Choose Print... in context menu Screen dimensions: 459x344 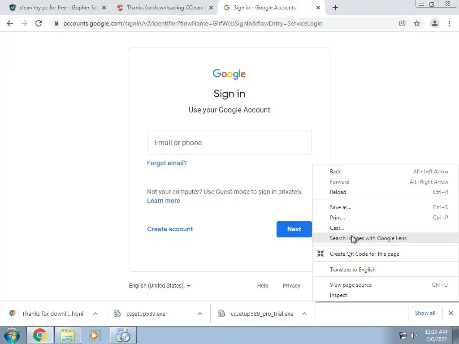(386, 217)
